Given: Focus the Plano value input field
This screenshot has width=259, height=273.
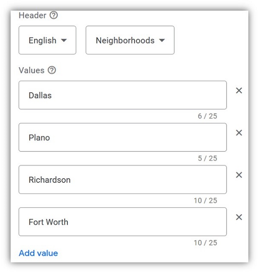Looking at the screenshot, I should click(x=123, y=138).
